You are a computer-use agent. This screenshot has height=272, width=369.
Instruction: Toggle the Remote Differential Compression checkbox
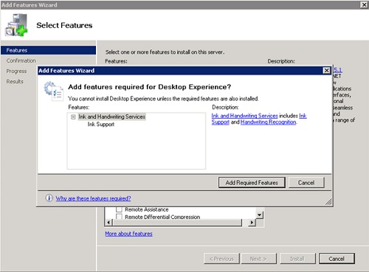(x=119, y=217)
